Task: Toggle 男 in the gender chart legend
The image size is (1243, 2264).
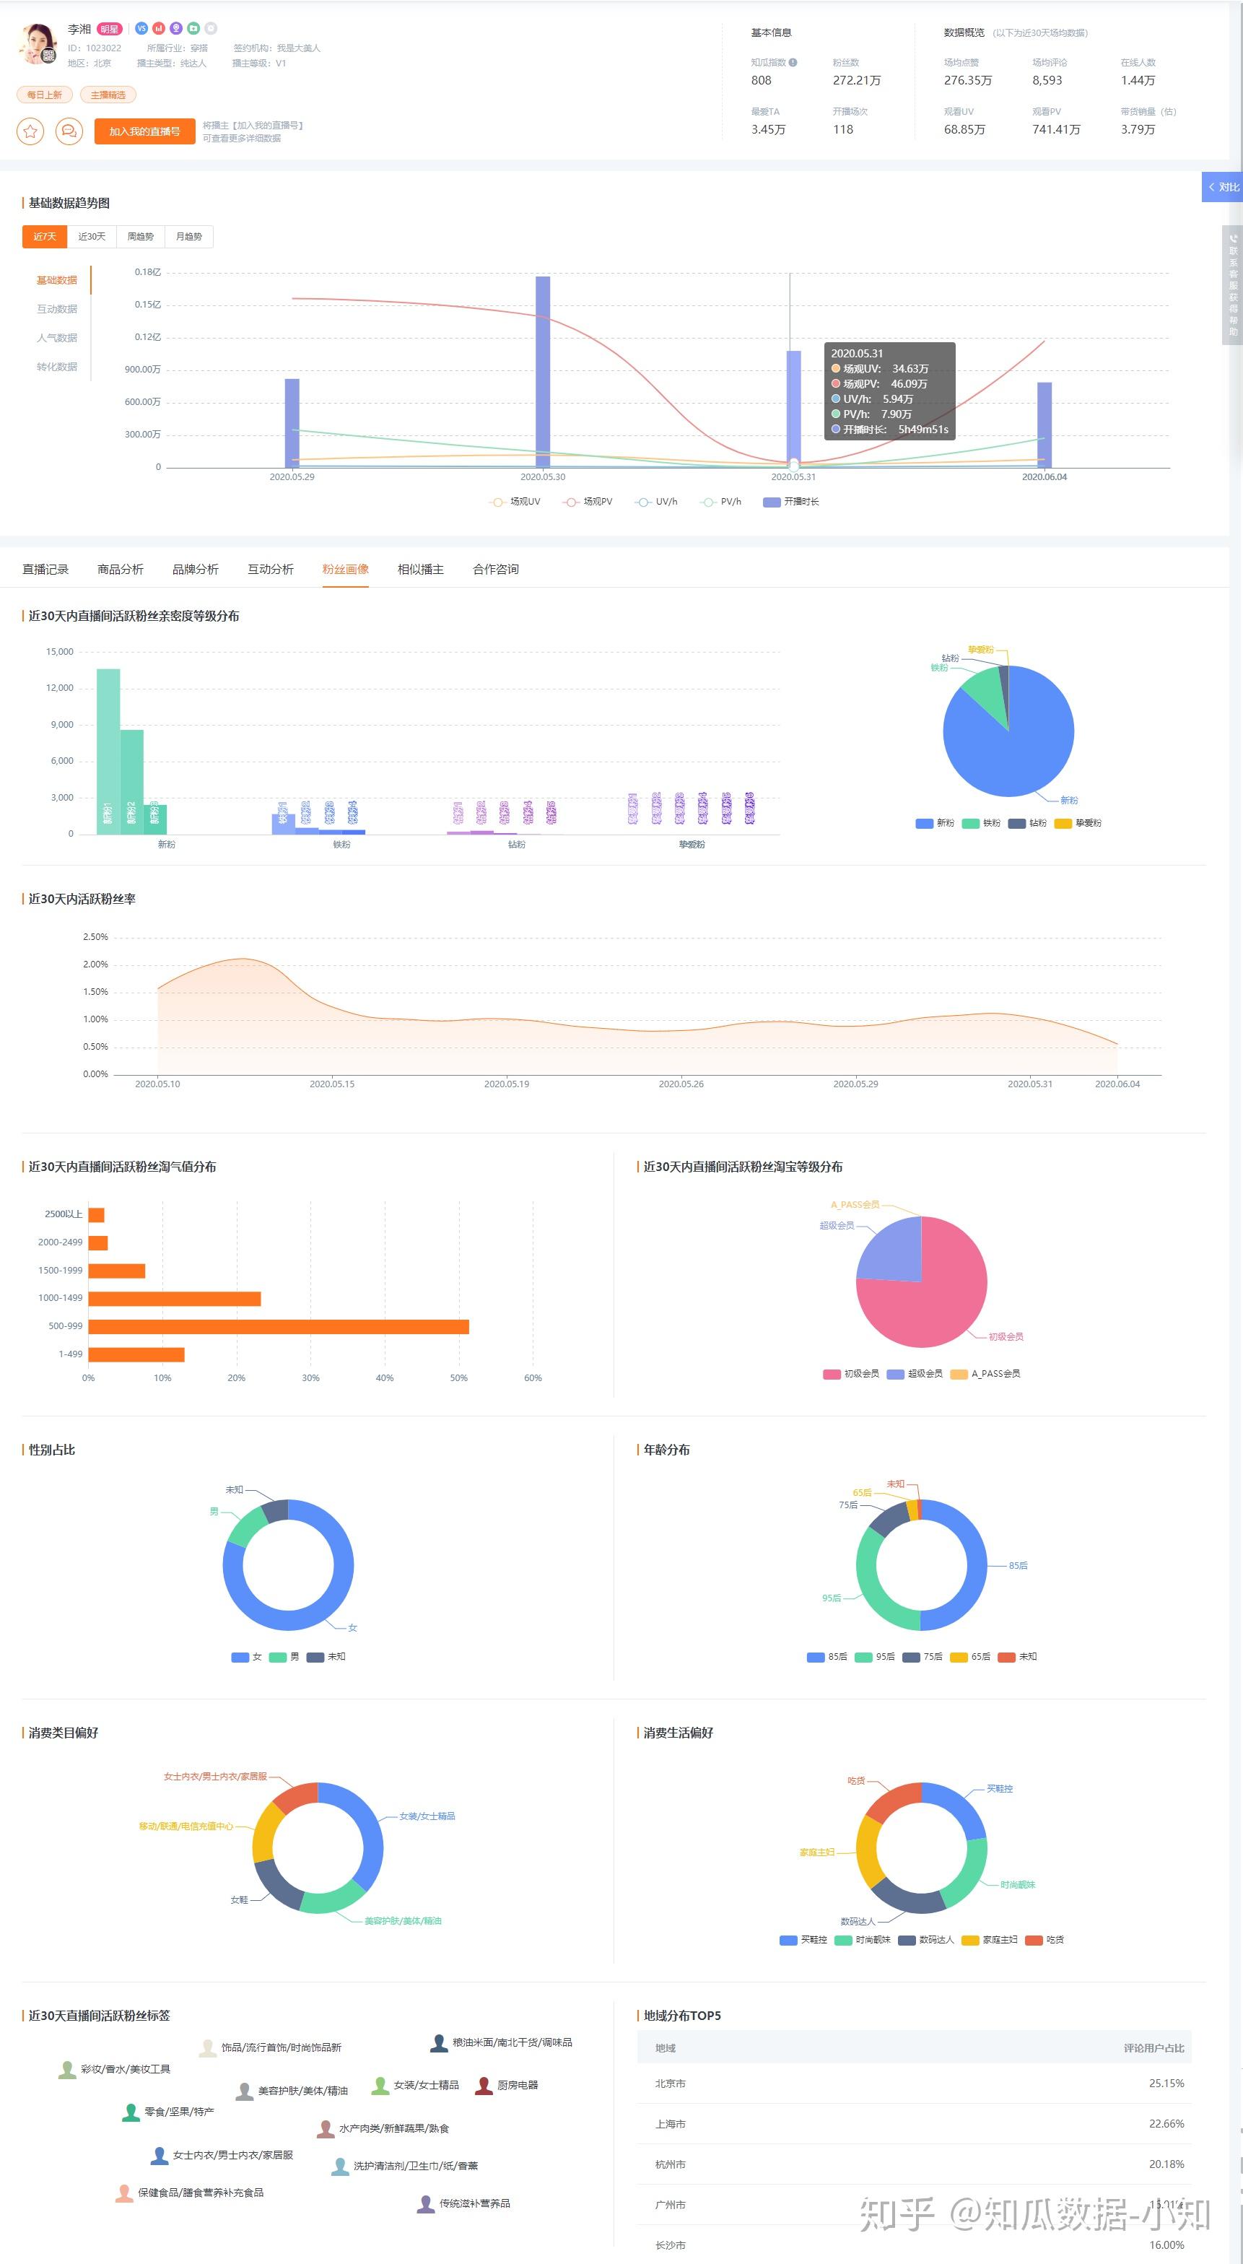Action: [284, 1657]
